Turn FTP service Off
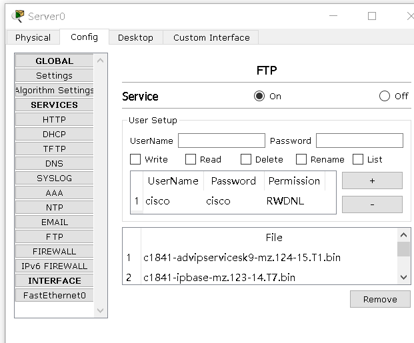Image resolution: width=414 pixels, height=343 pixels. tap(385, 96)
